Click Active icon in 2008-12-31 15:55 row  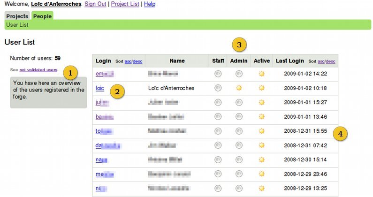pyautogui.click(x=262, y=131)
